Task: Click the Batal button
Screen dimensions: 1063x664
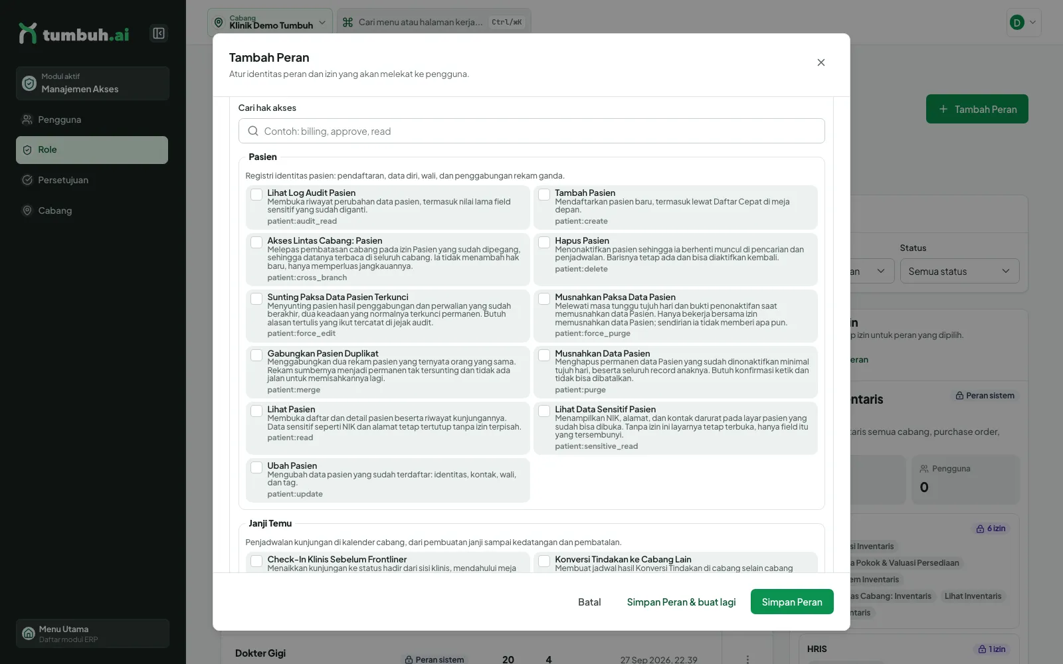Action: [x=589, y=602]
